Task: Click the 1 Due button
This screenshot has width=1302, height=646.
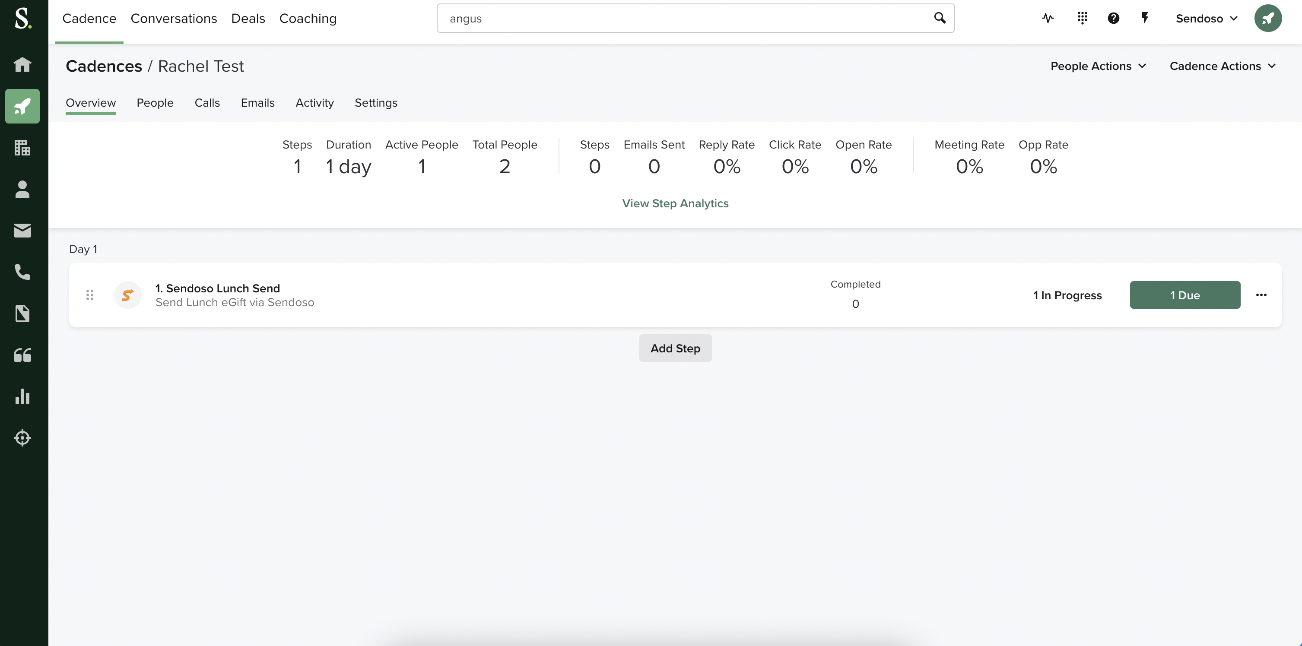Action: (x=1185, y=295)
